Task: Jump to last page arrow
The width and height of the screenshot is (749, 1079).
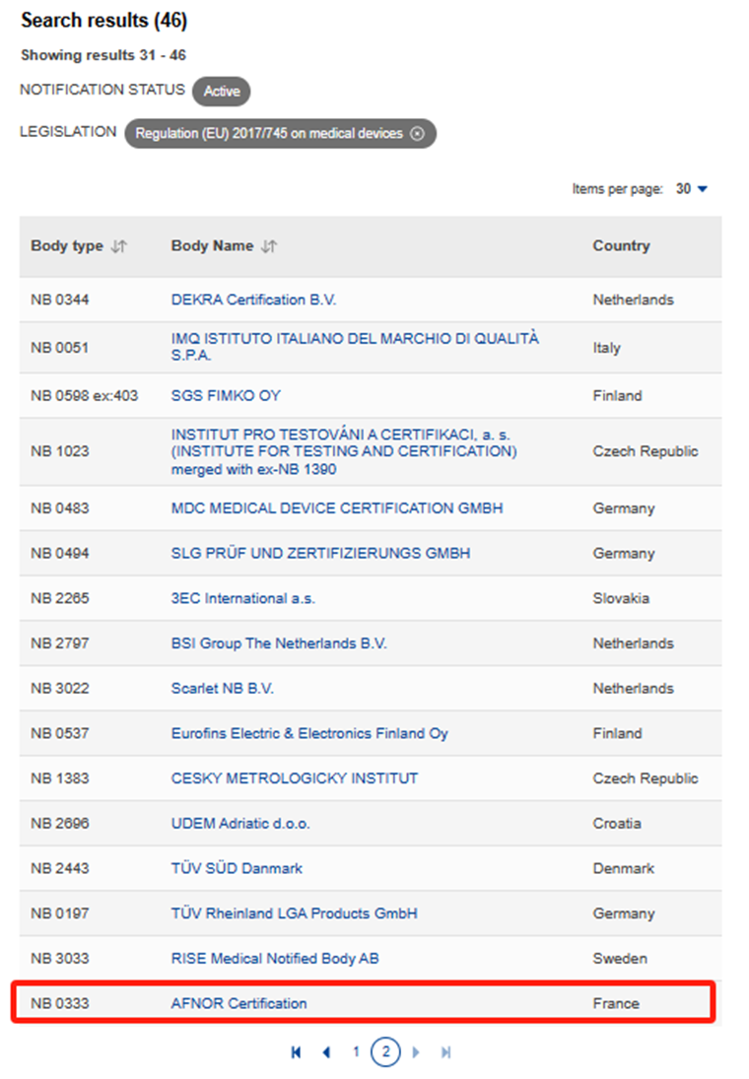Action: click(x=446, y=1052)
